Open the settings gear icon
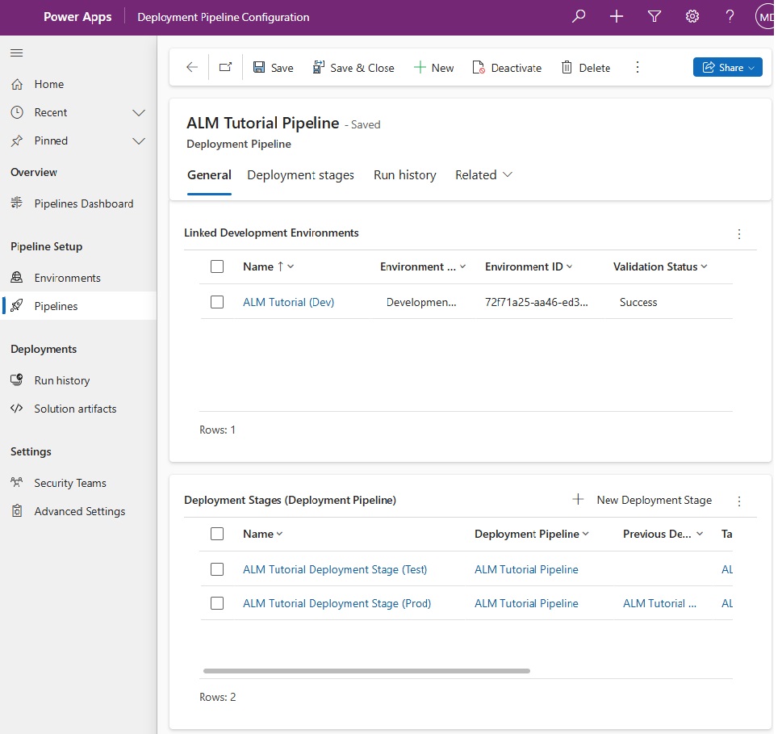The width and height of the screenshot is (782, 734). point(692,16)
